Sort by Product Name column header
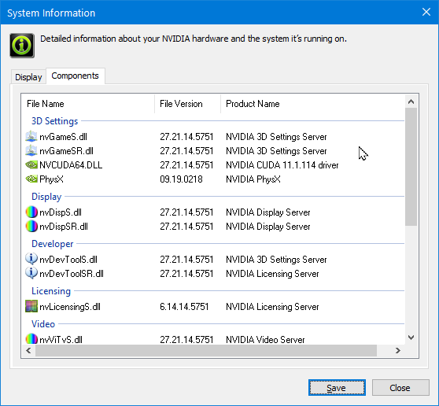The image size is (439, 406). (313, 104)
